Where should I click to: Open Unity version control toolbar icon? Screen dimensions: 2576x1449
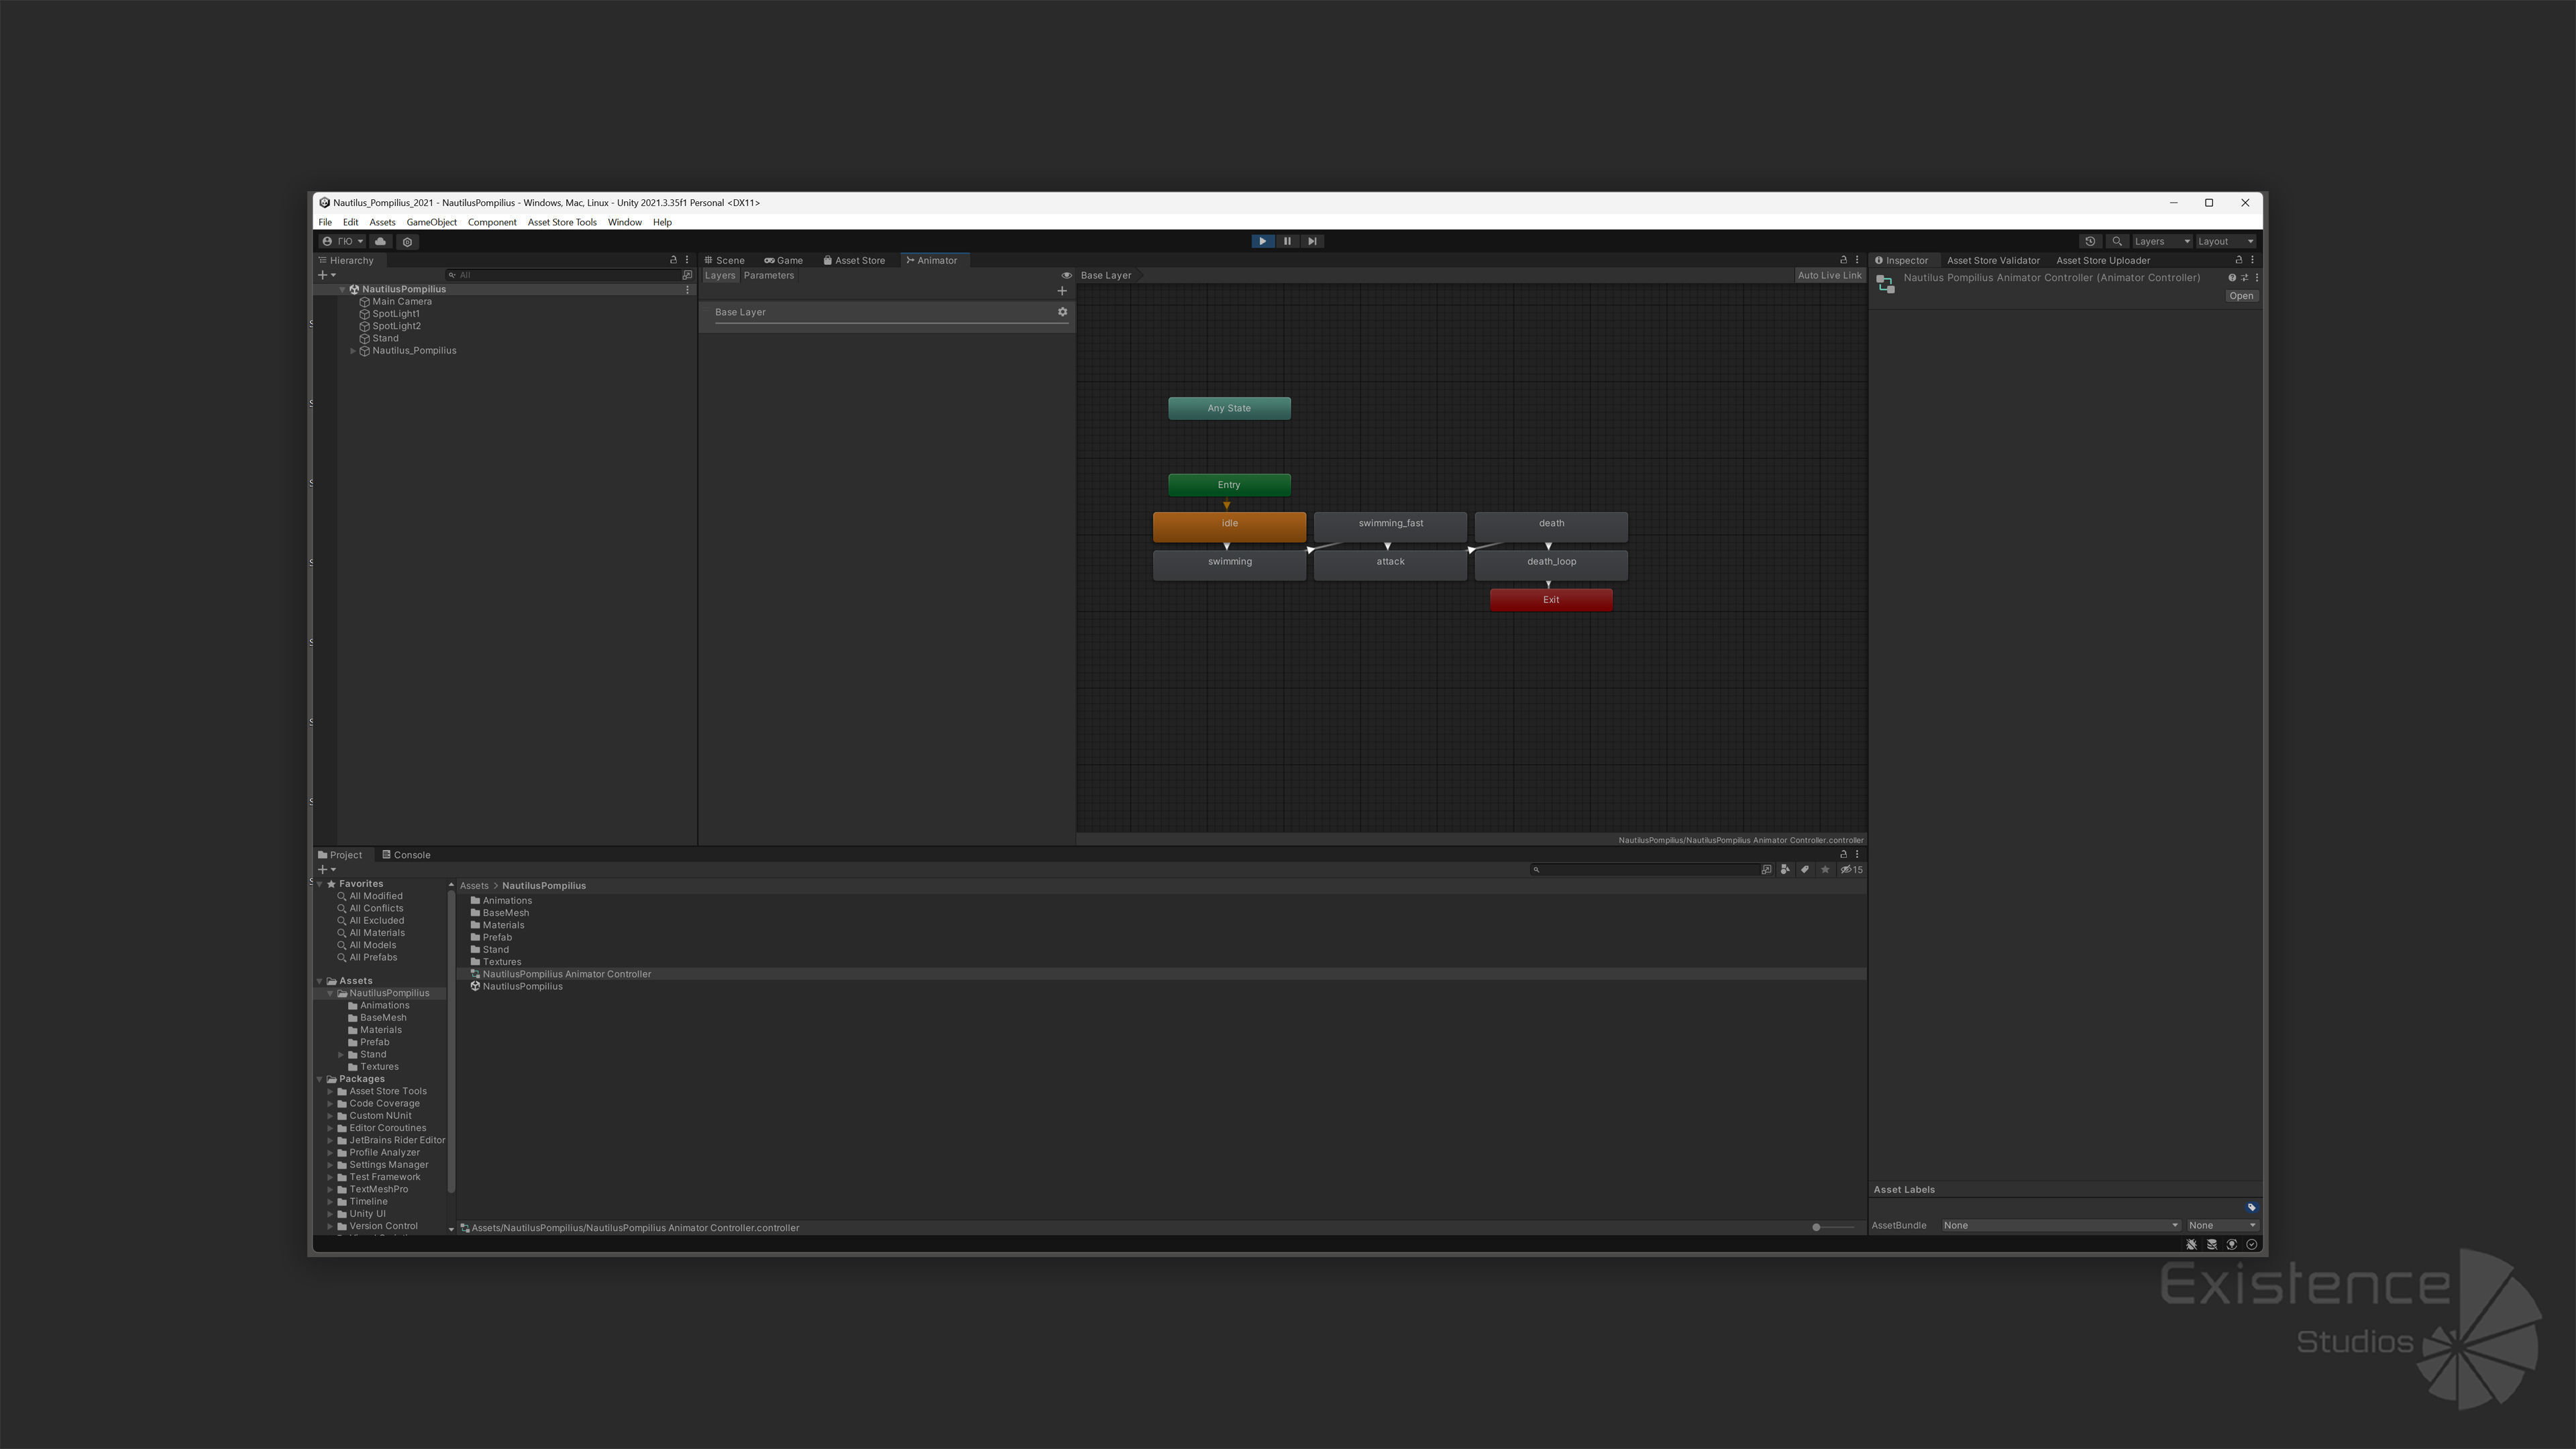(x=407, y=242)
